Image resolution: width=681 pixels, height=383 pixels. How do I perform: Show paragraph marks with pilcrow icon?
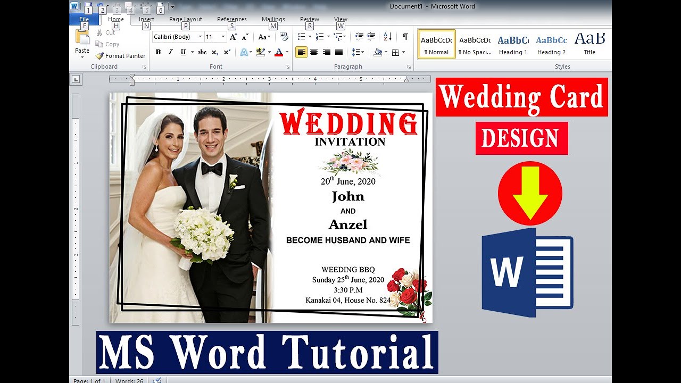tap(405, 37)
